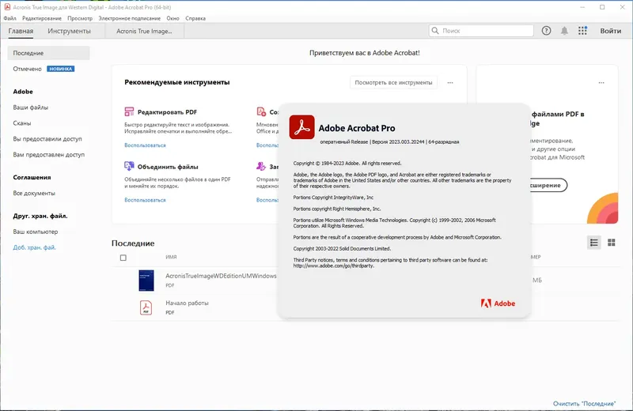
Task: Click the Combine Files tool icon
Action: click(129, 166)
